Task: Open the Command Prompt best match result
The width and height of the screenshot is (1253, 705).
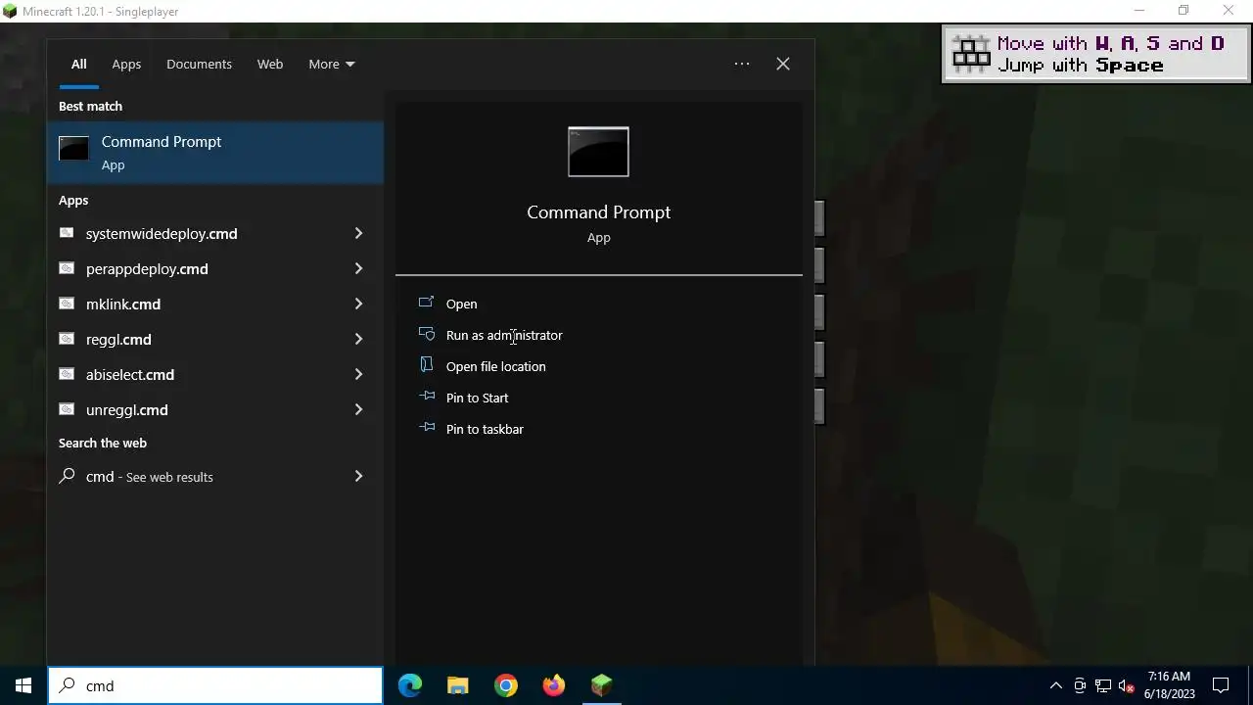Action: coord(215,153)
